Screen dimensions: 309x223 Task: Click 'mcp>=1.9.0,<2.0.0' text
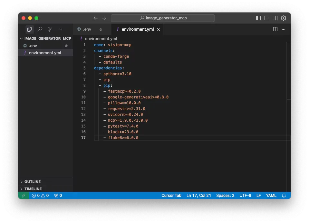(x=128, y=120)
